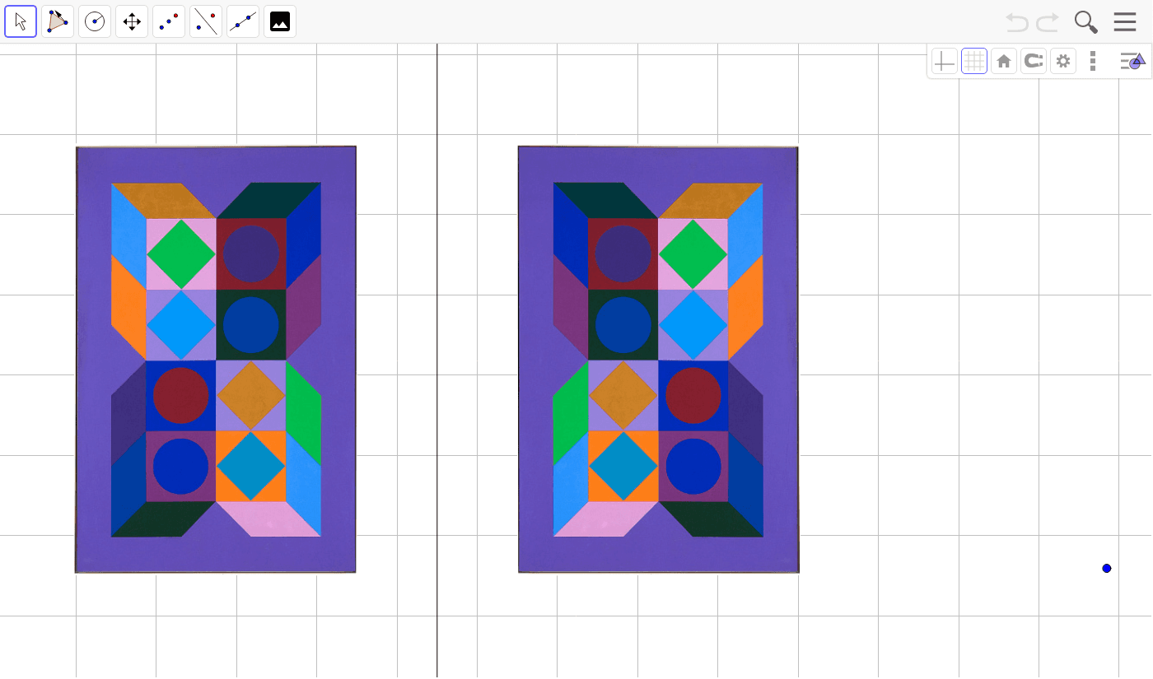The width and height of the screenshot is (1153, 679).
Task: Click the Undo arrow
Action: click(1017, 22)
